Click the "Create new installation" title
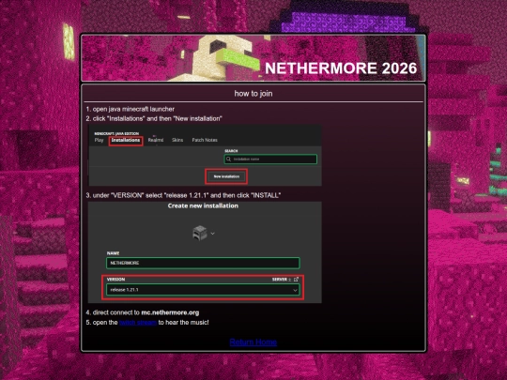Screen dimensions: 507x380 tap(203, 205)
